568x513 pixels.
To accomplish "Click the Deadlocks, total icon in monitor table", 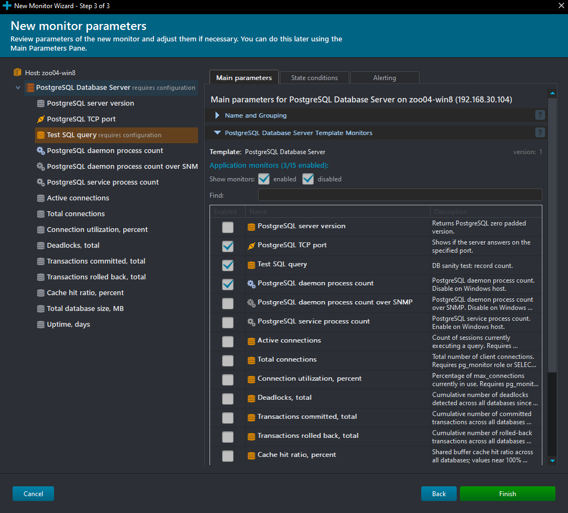I will 252,399.
